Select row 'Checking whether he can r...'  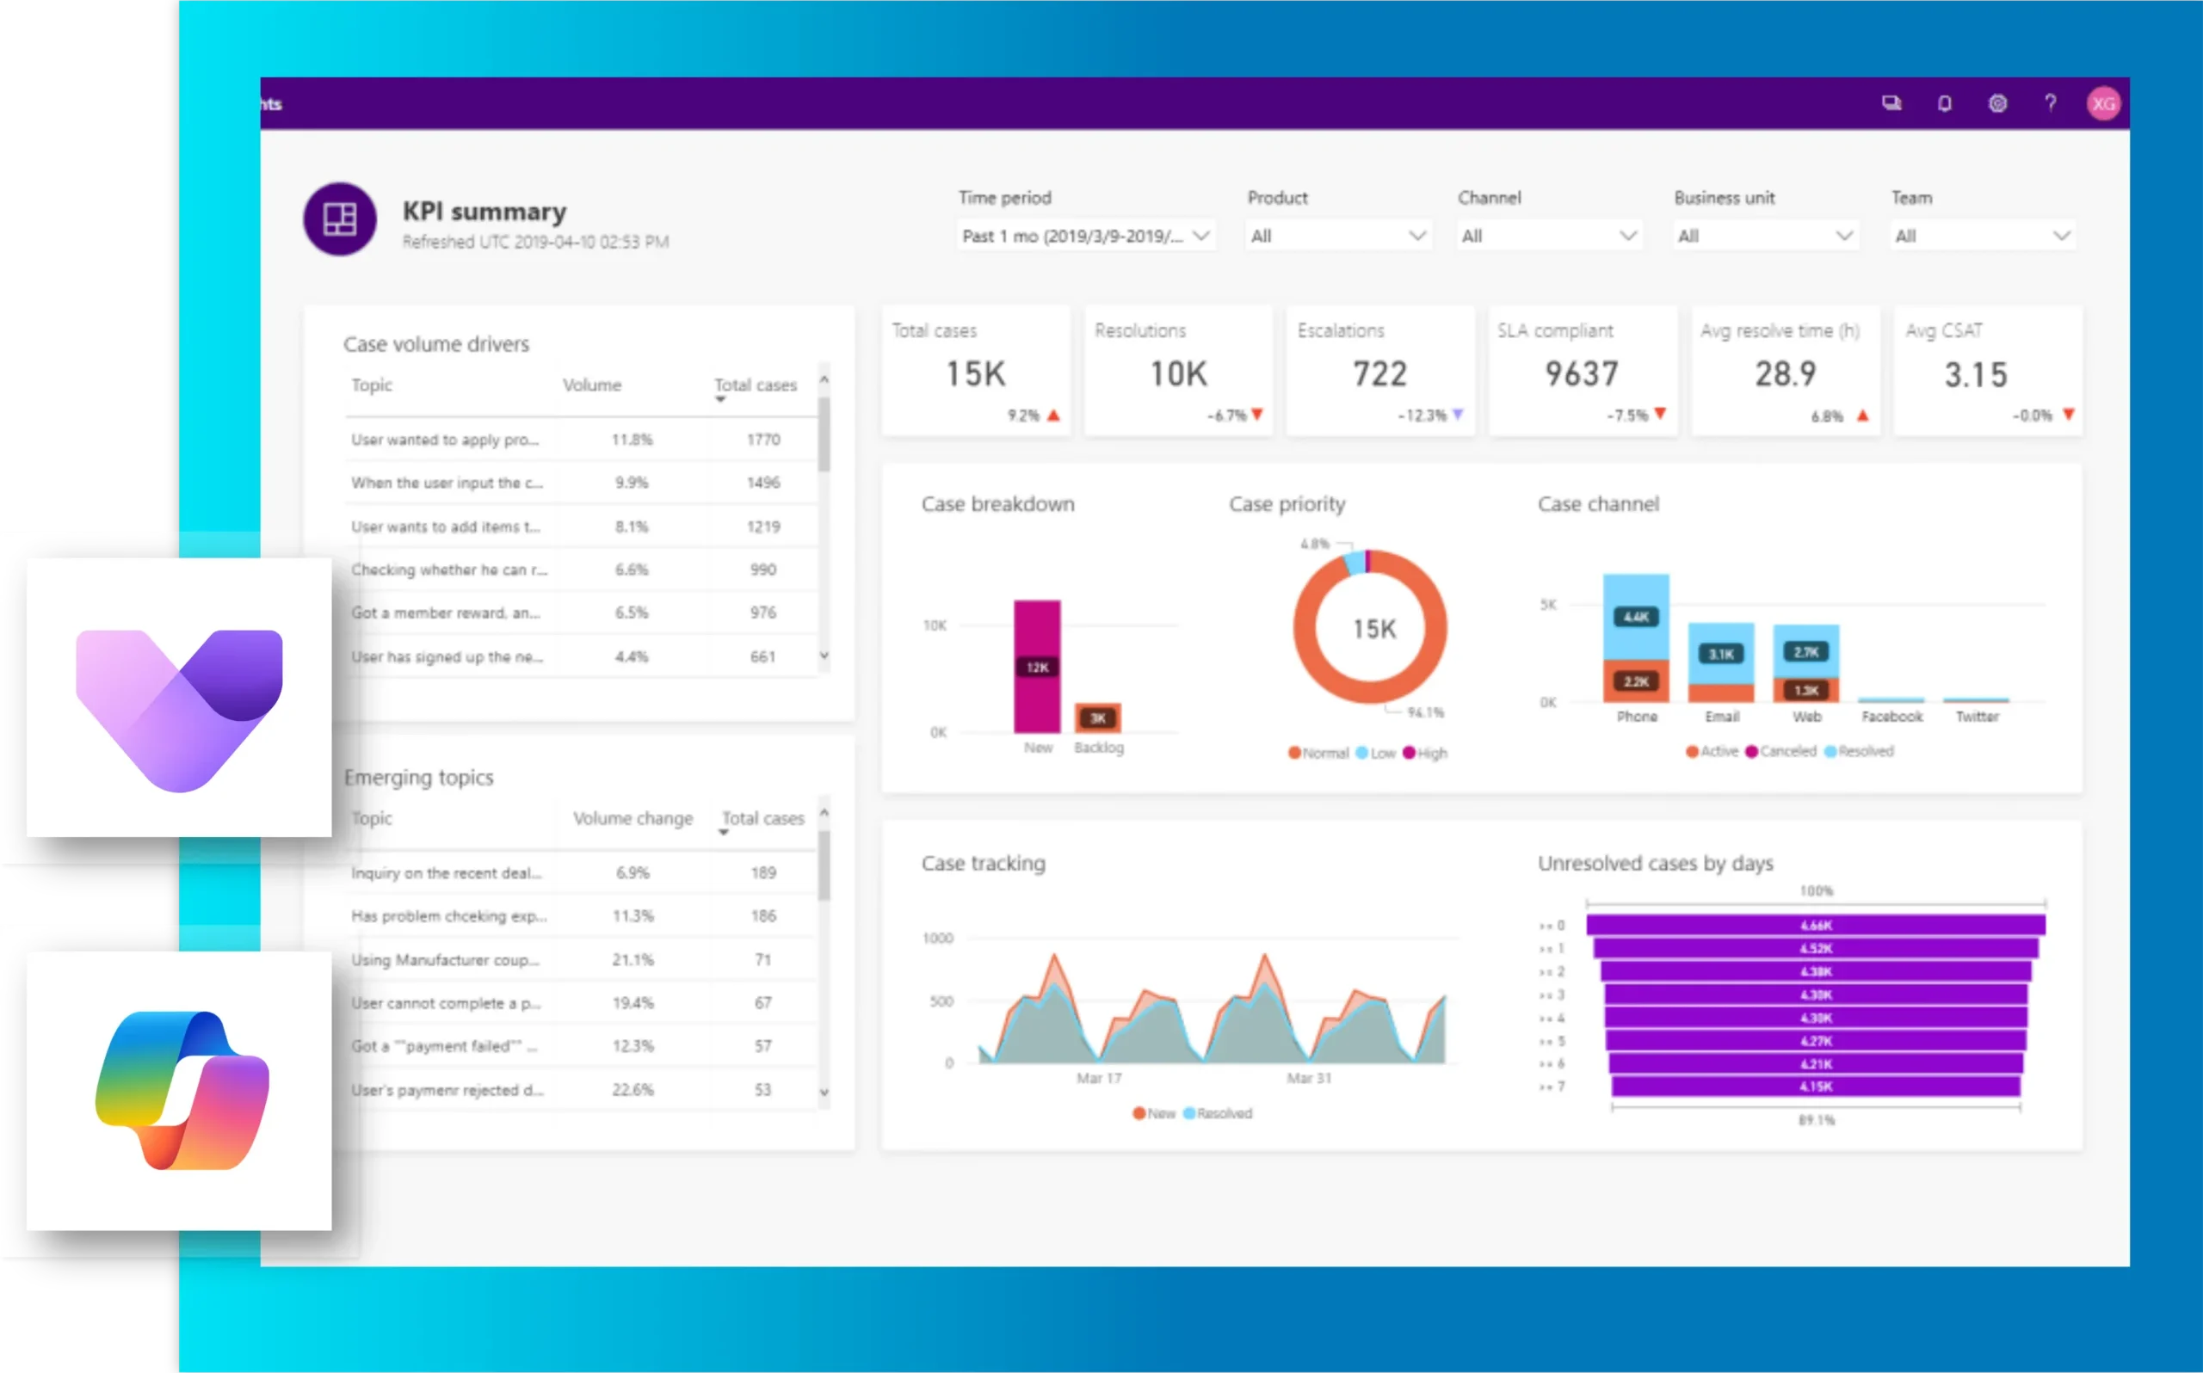click(581, 570)
